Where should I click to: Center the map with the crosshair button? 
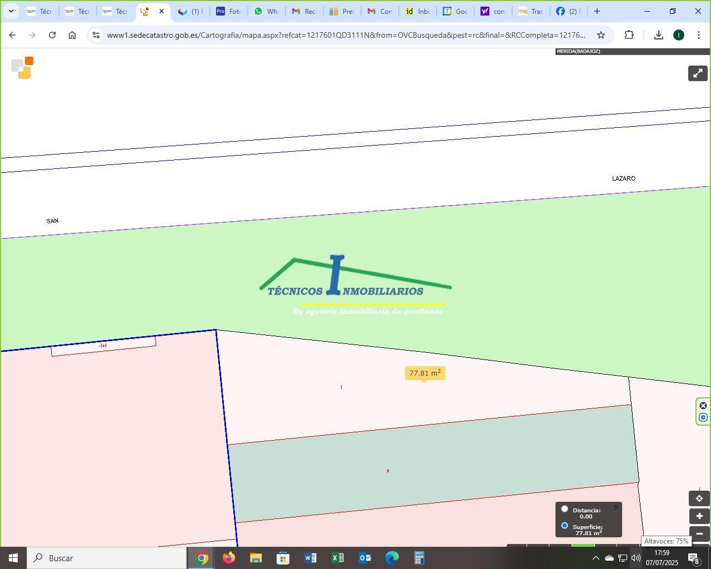pos(699,498)
